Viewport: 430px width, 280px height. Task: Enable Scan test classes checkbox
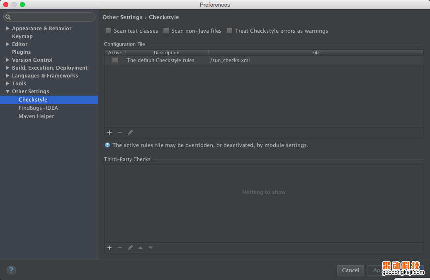point(109,31)
